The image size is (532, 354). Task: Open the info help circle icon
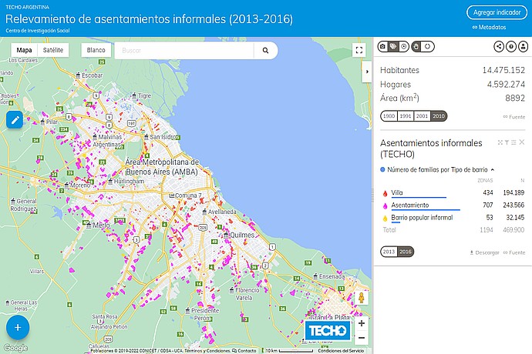pos(511,46)
